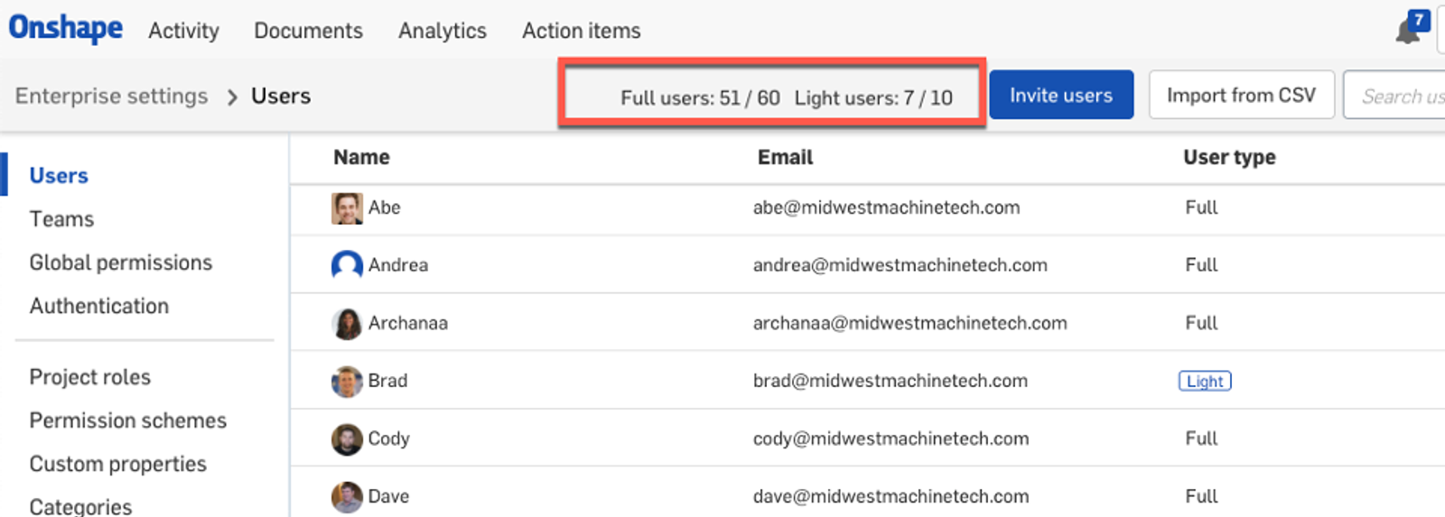The image size is (1445, 517).
Task: Go to Documents in top navigation
Action: [x=308, y=31]
